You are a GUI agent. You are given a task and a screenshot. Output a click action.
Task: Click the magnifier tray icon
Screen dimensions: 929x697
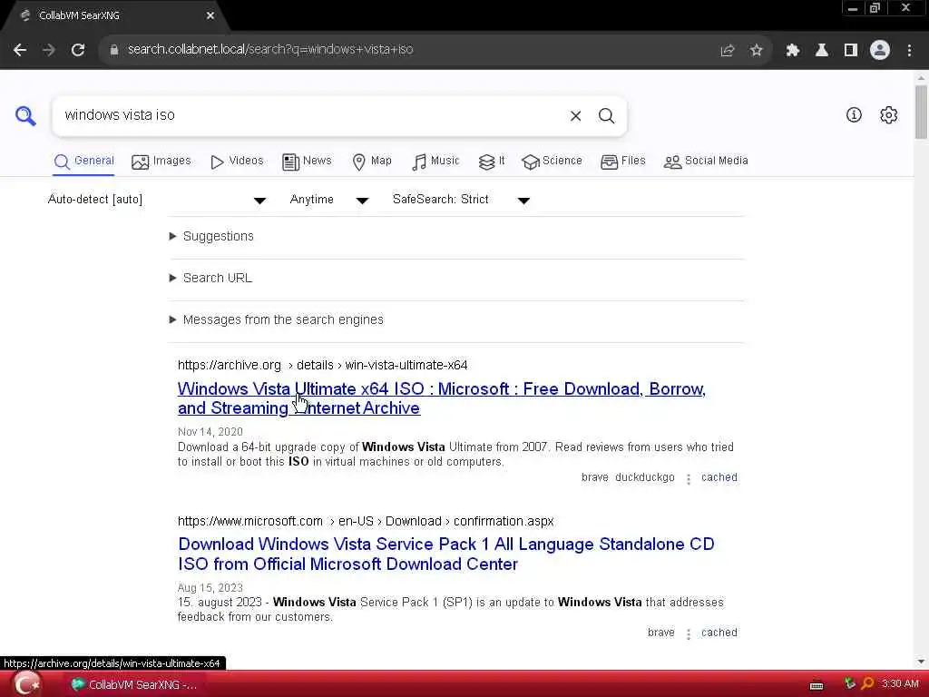(x=867, y=684)
